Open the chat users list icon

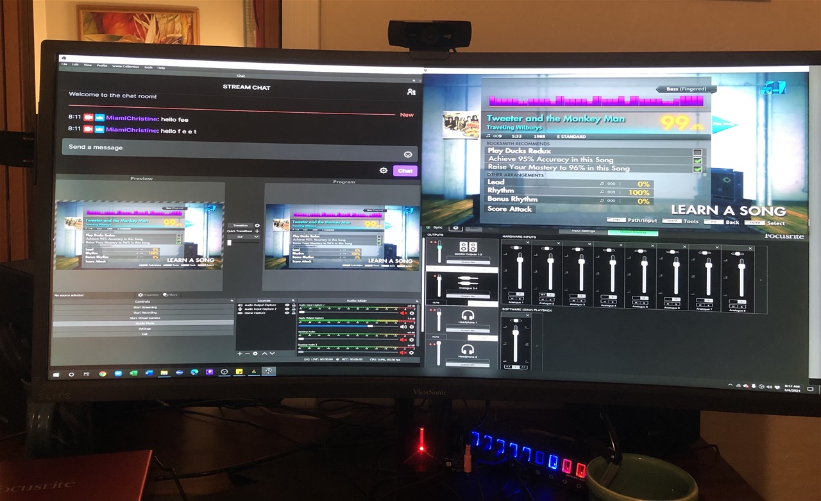tap(411, 92)
